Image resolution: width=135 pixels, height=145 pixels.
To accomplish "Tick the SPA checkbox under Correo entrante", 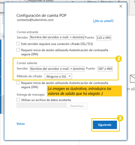I will (18, 50).
